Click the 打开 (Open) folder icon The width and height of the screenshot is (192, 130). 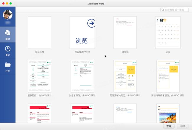(8, 65)
